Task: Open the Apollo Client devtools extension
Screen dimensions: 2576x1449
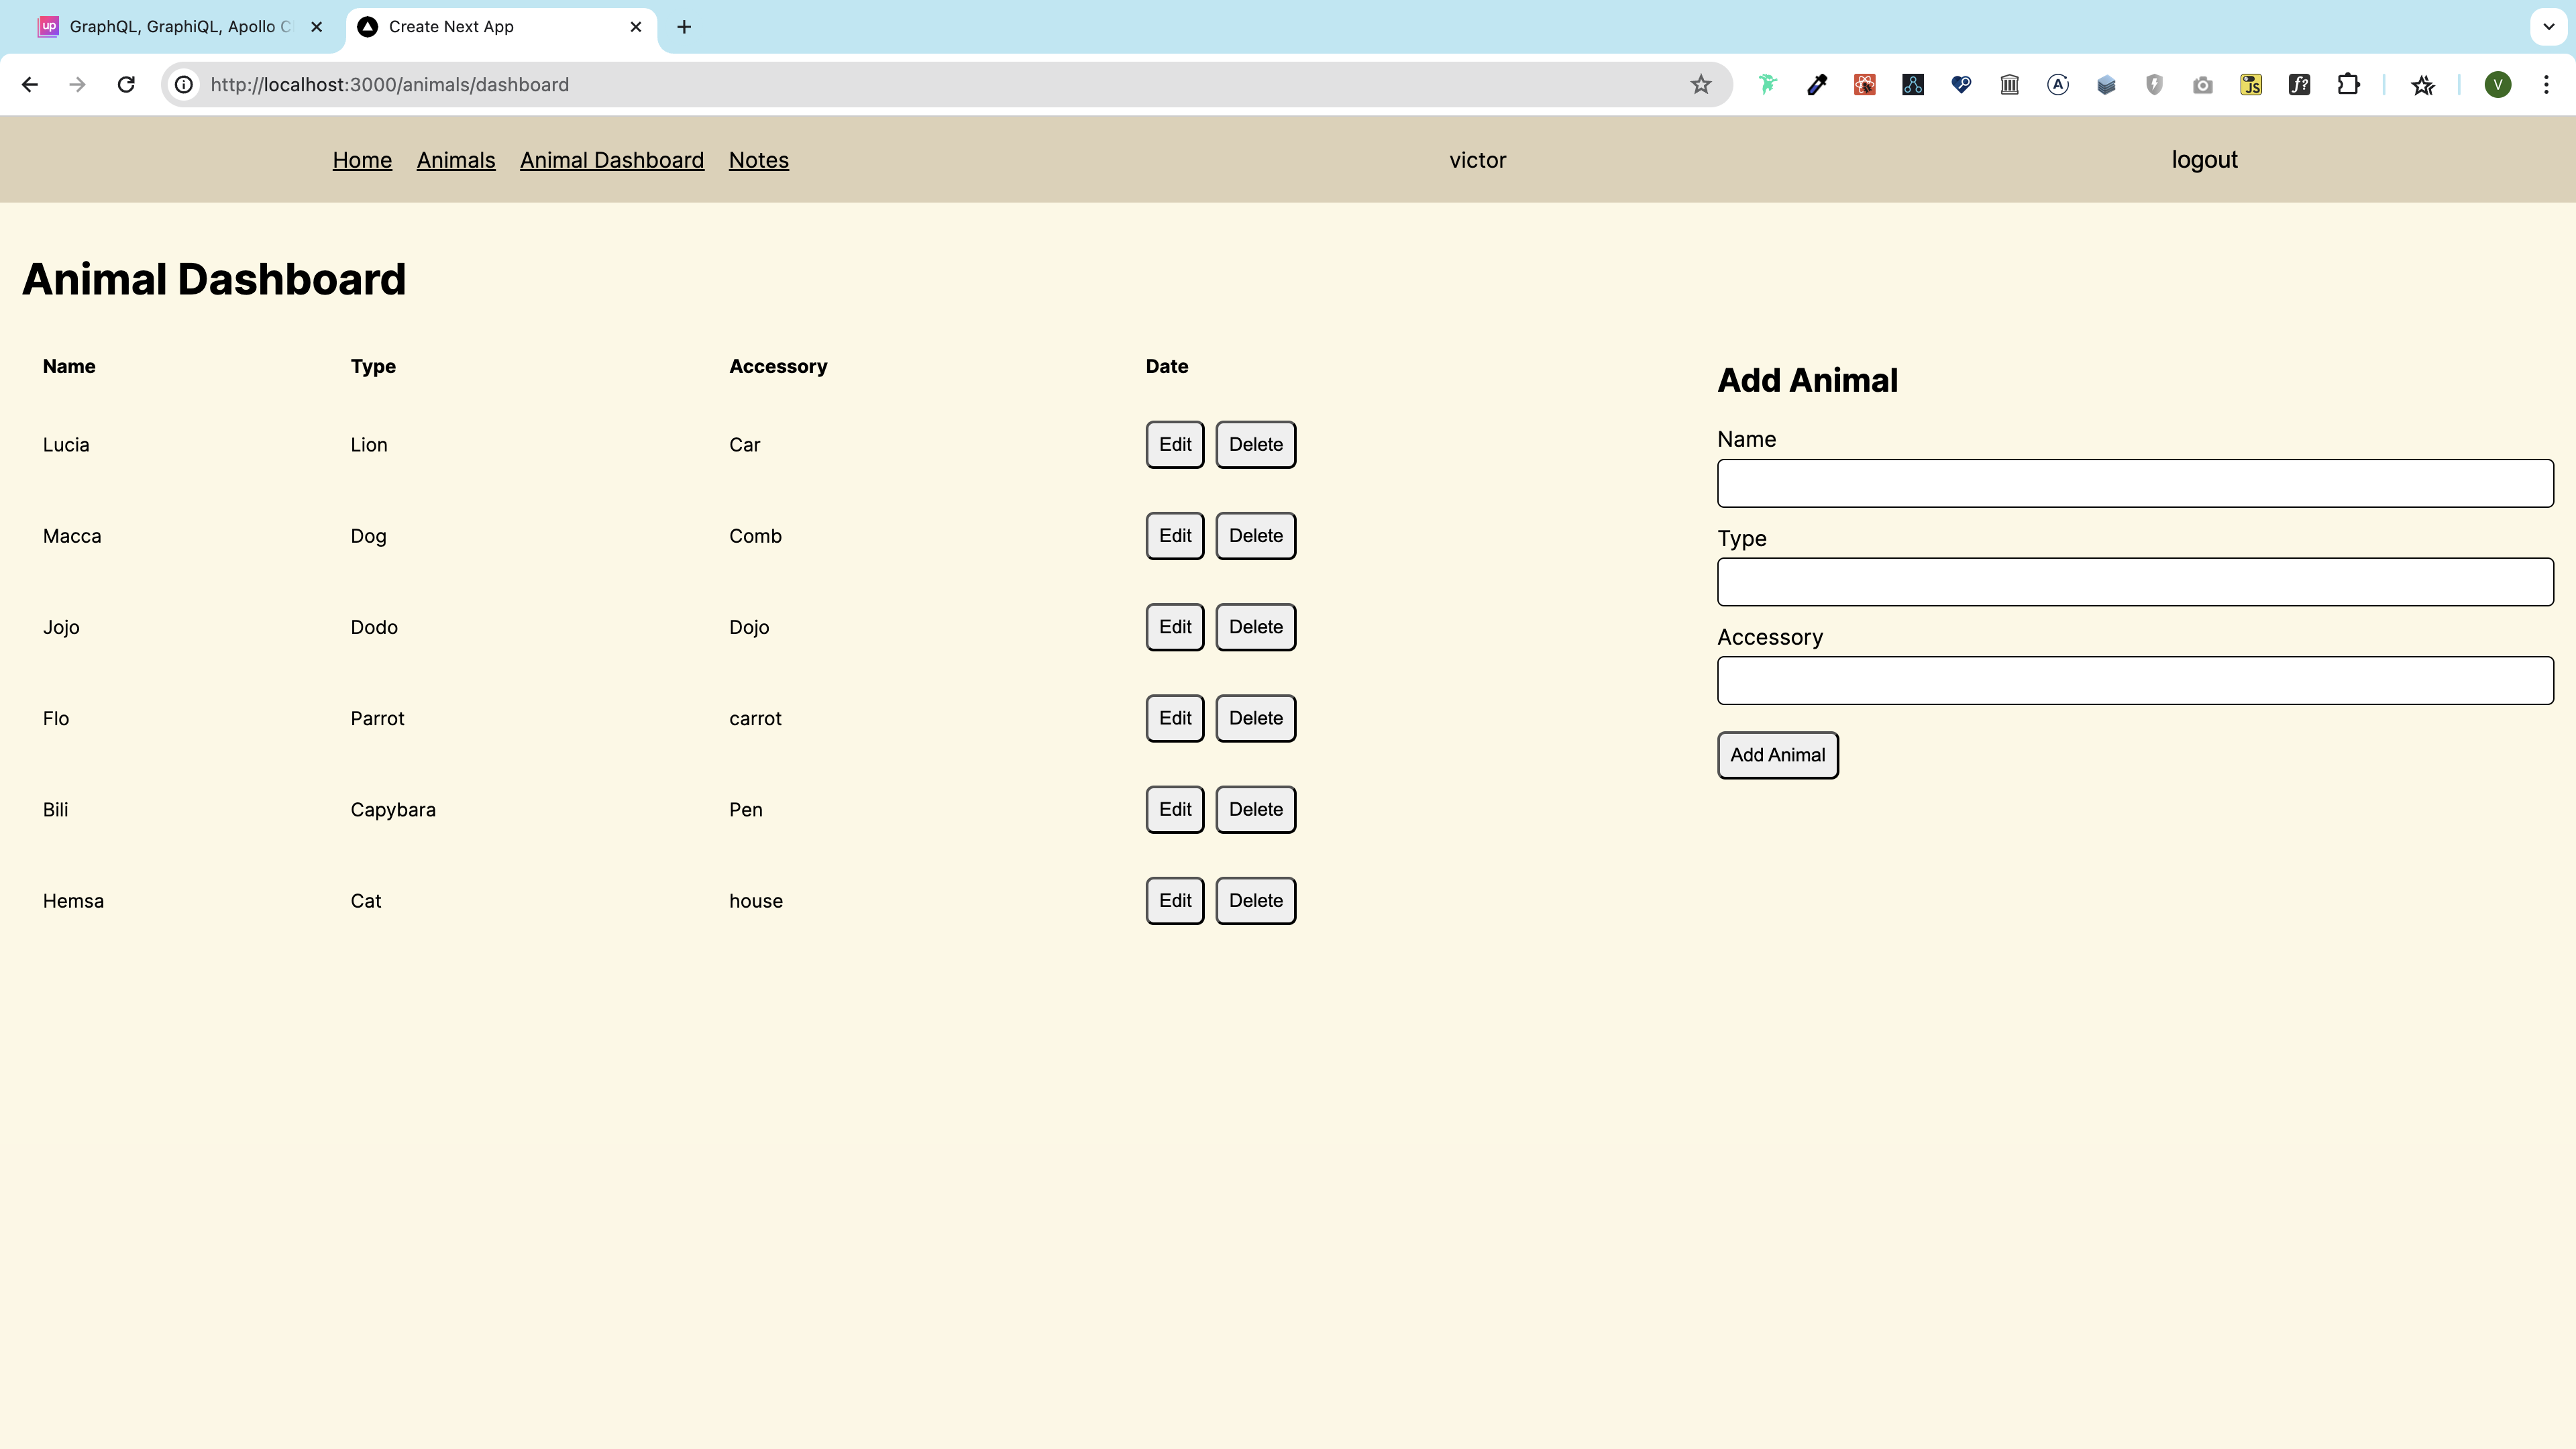Action: tap(2058, 85)
